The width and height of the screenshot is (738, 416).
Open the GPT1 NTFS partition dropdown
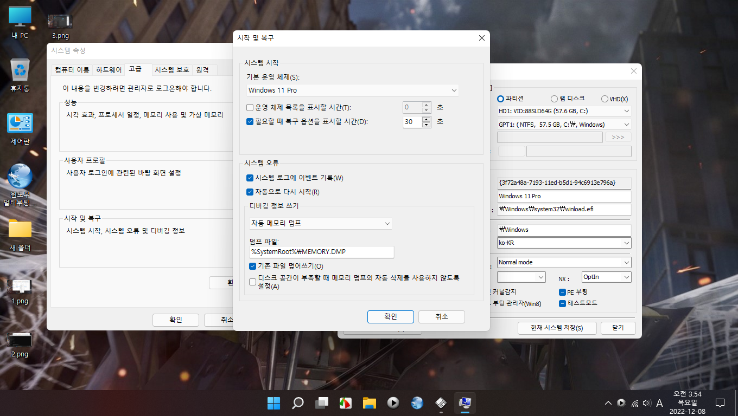pos(564,125)
